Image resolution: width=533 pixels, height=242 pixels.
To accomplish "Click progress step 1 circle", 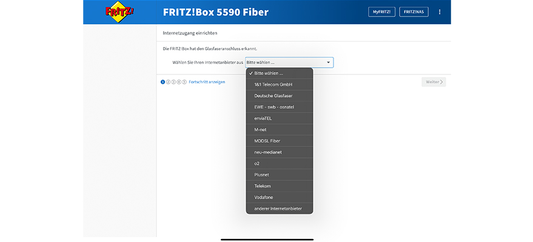I will click(163, 82).
